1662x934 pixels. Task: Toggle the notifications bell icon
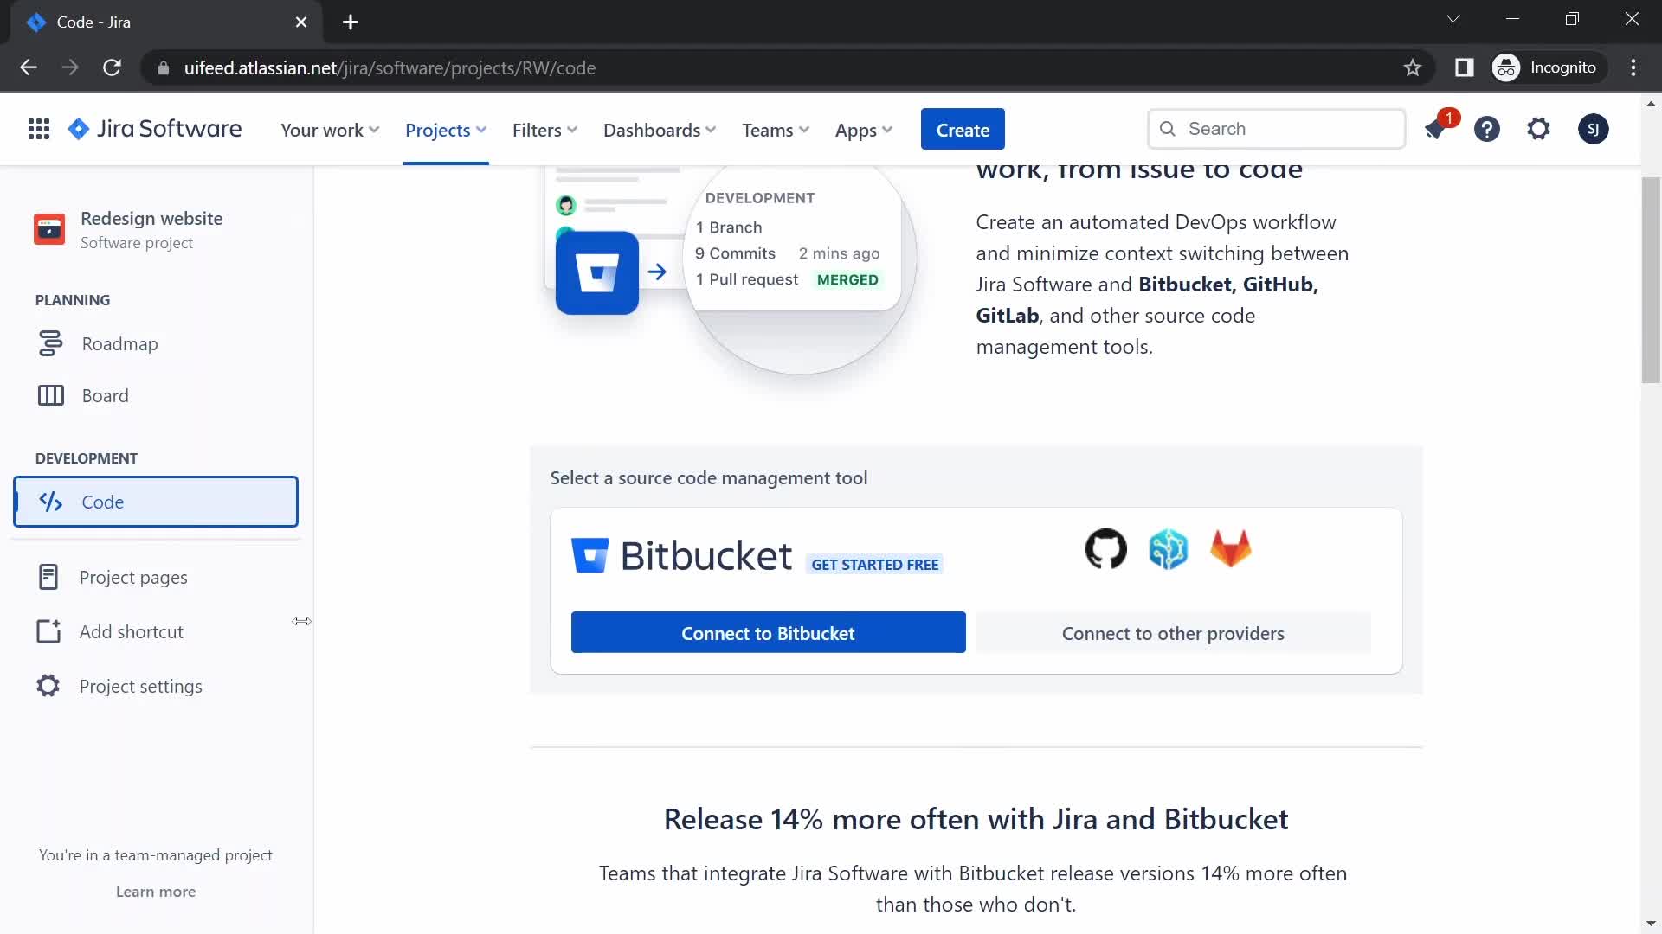(1435, 129)
